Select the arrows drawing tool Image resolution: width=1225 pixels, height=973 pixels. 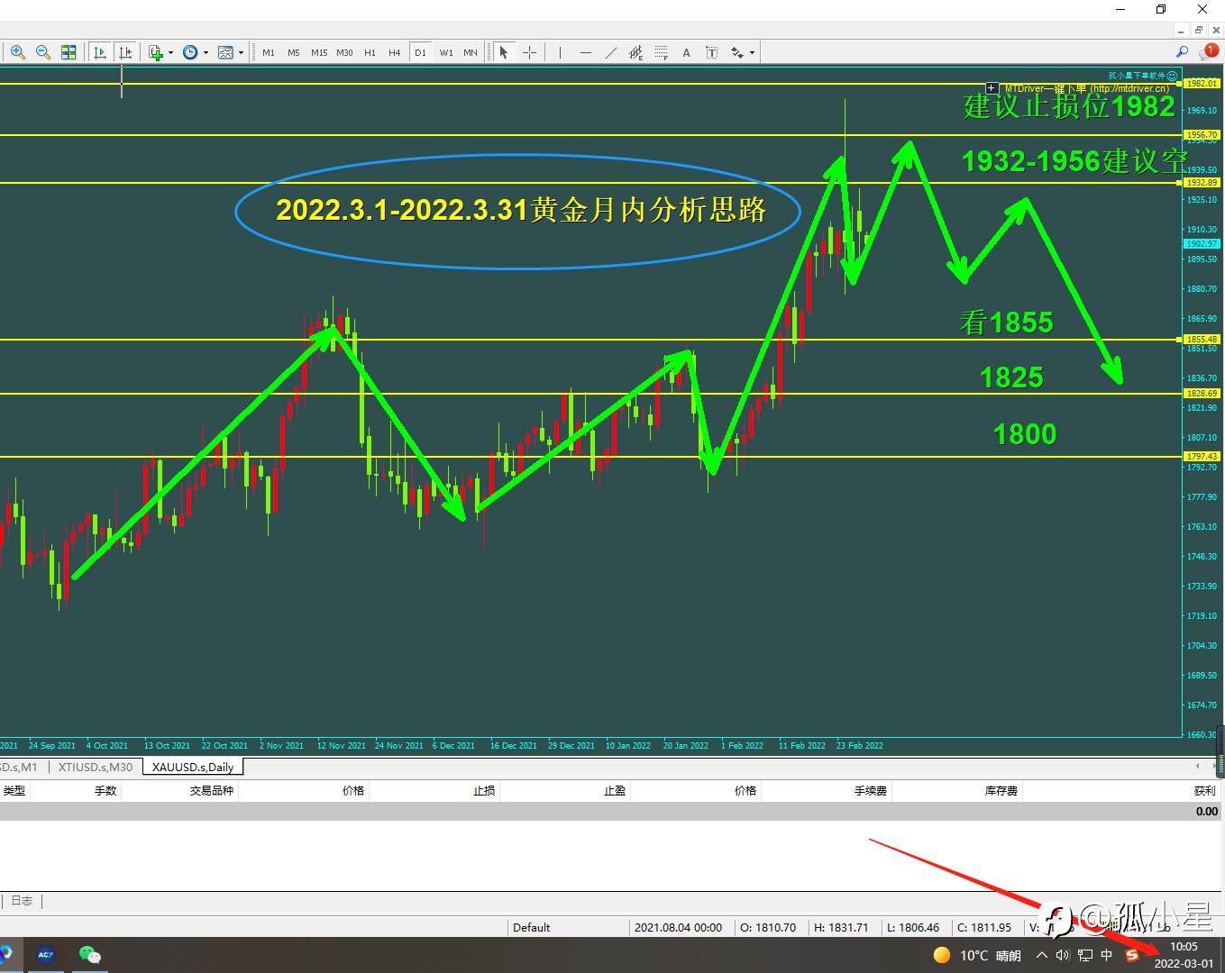[736, 52]
